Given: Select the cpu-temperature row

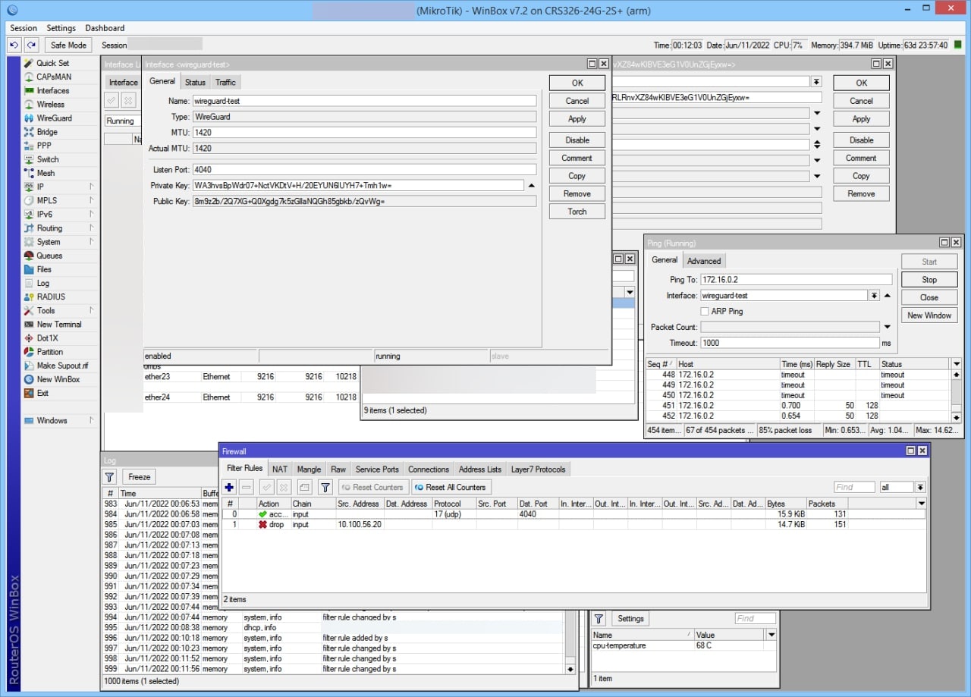Looking at the screenshot, I should pyautogui.click(x=683, y=646).
